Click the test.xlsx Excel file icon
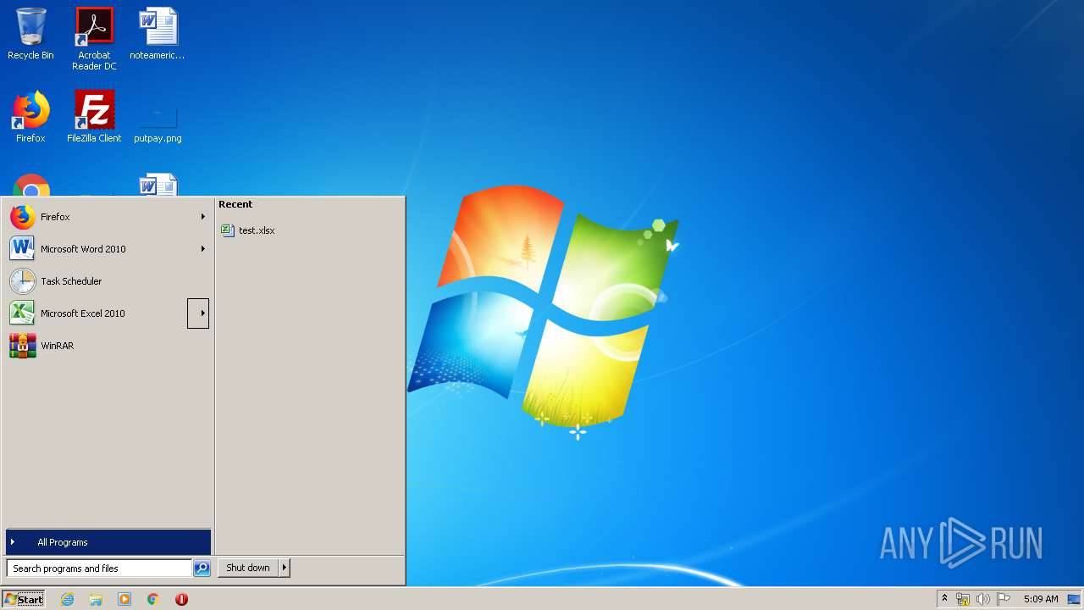The width and height of the screenshot is (1084, 610). pos(227,230)
